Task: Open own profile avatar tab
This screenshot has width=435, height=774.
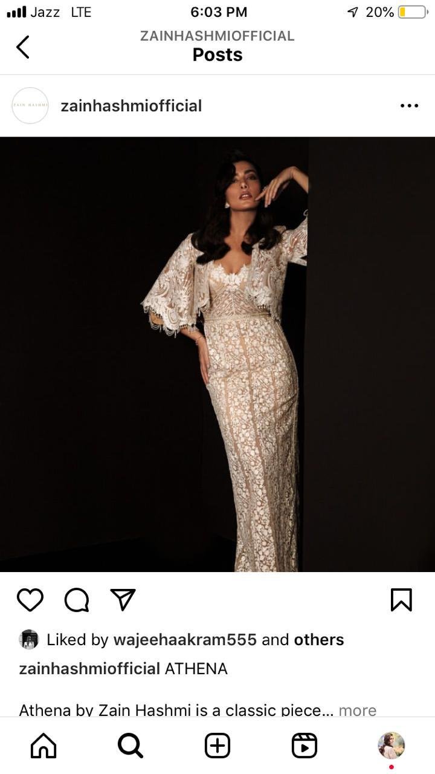Action: 391,746
